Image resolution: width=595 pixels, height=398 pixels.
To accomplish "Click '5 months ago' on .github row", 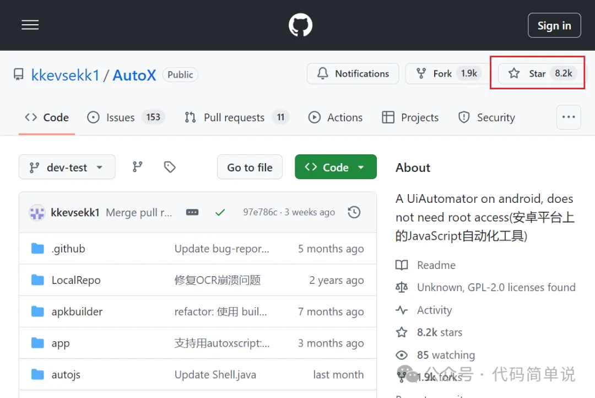I will [x=331, y=249].
